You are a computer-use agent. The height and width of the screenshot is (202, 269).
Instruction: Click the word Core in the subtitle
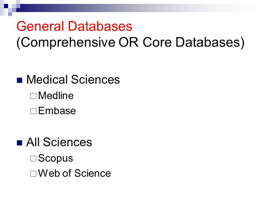point(157,42)
